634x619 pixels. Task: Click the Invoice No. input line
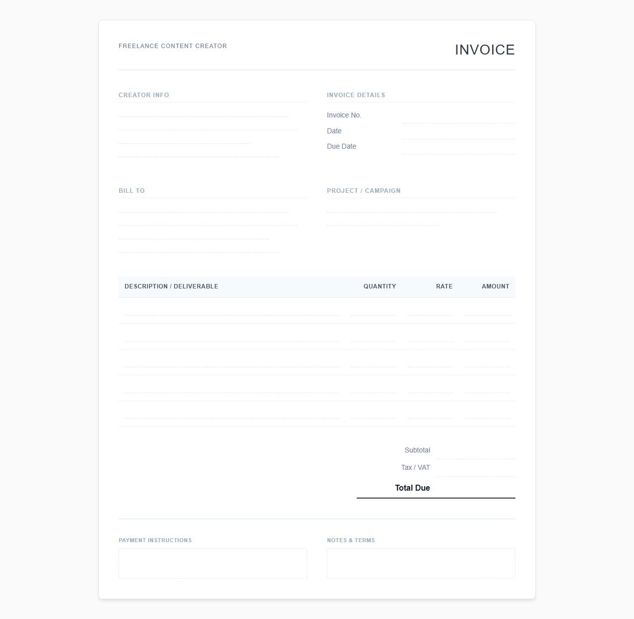pos(459,116)
